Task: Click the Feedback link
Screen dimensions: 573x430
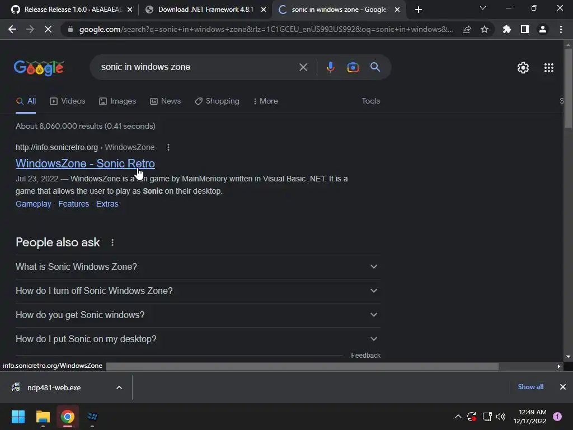Action: coord(365,356)
